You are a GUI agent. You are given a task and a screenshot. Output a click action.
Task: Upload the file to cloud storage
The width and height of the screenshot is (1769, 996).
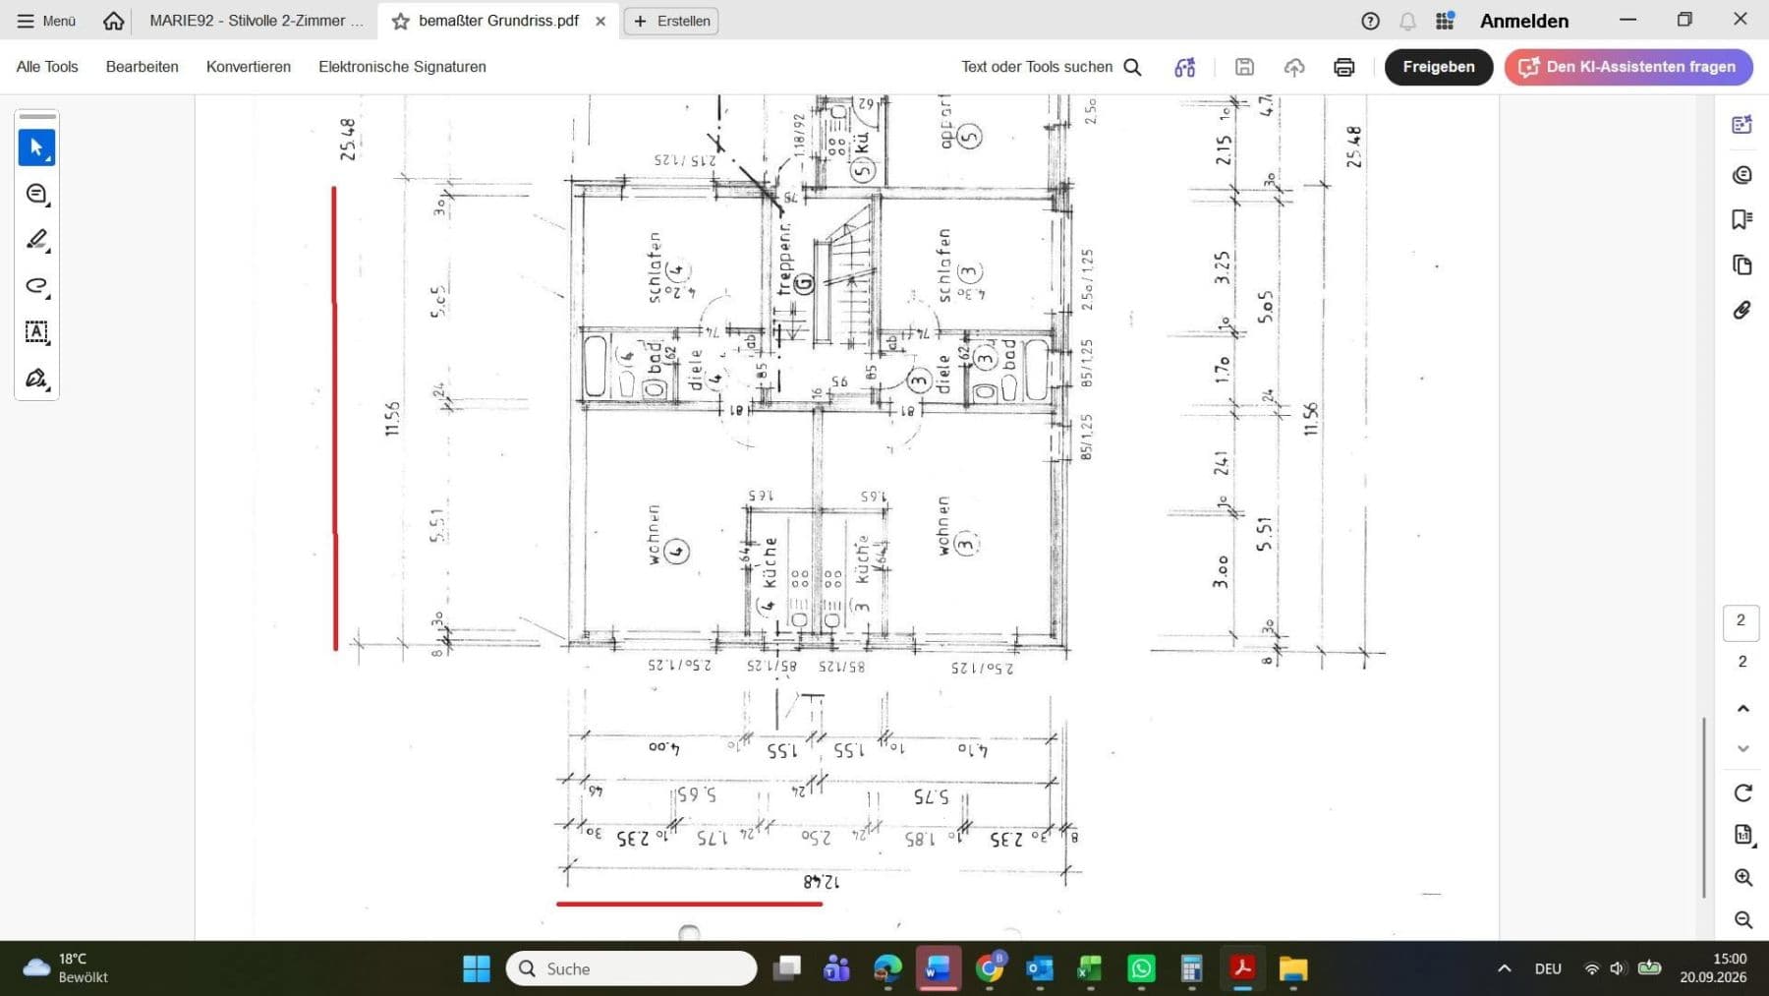click(x=1294, y=67)
